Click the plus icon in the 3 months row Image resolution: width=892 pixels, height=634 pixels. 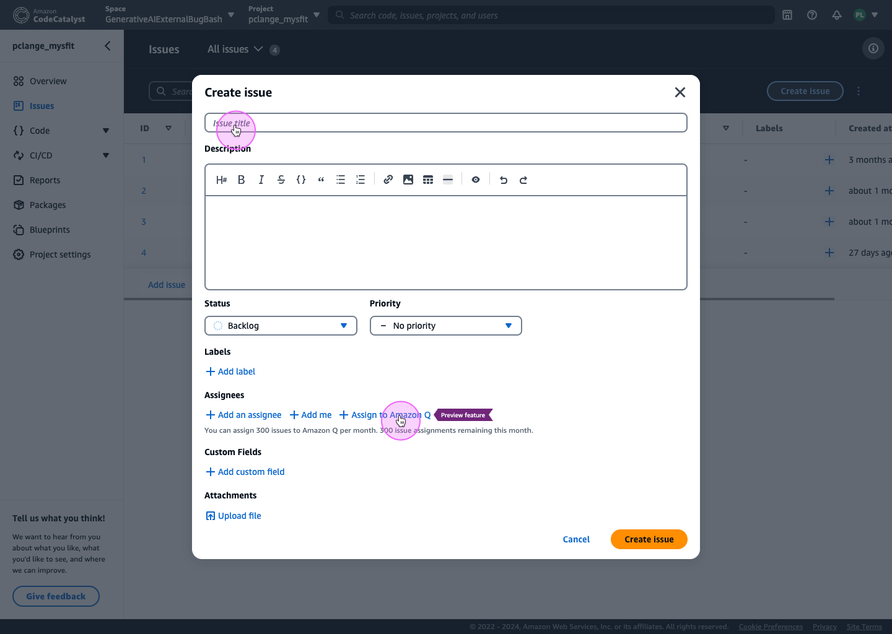tap(829, 160)
